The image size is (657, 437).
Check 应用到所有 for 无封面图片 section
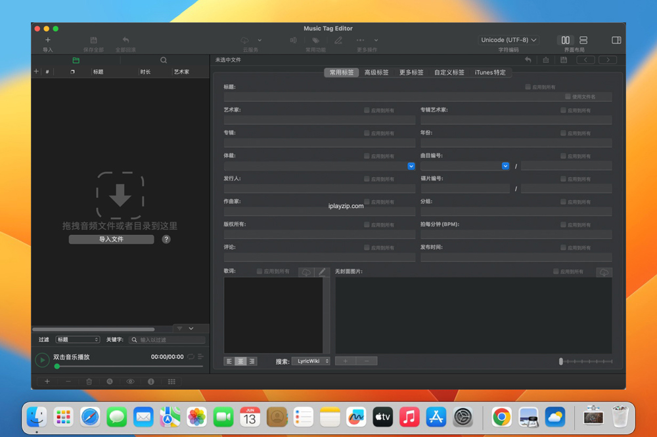pos(556,271)
